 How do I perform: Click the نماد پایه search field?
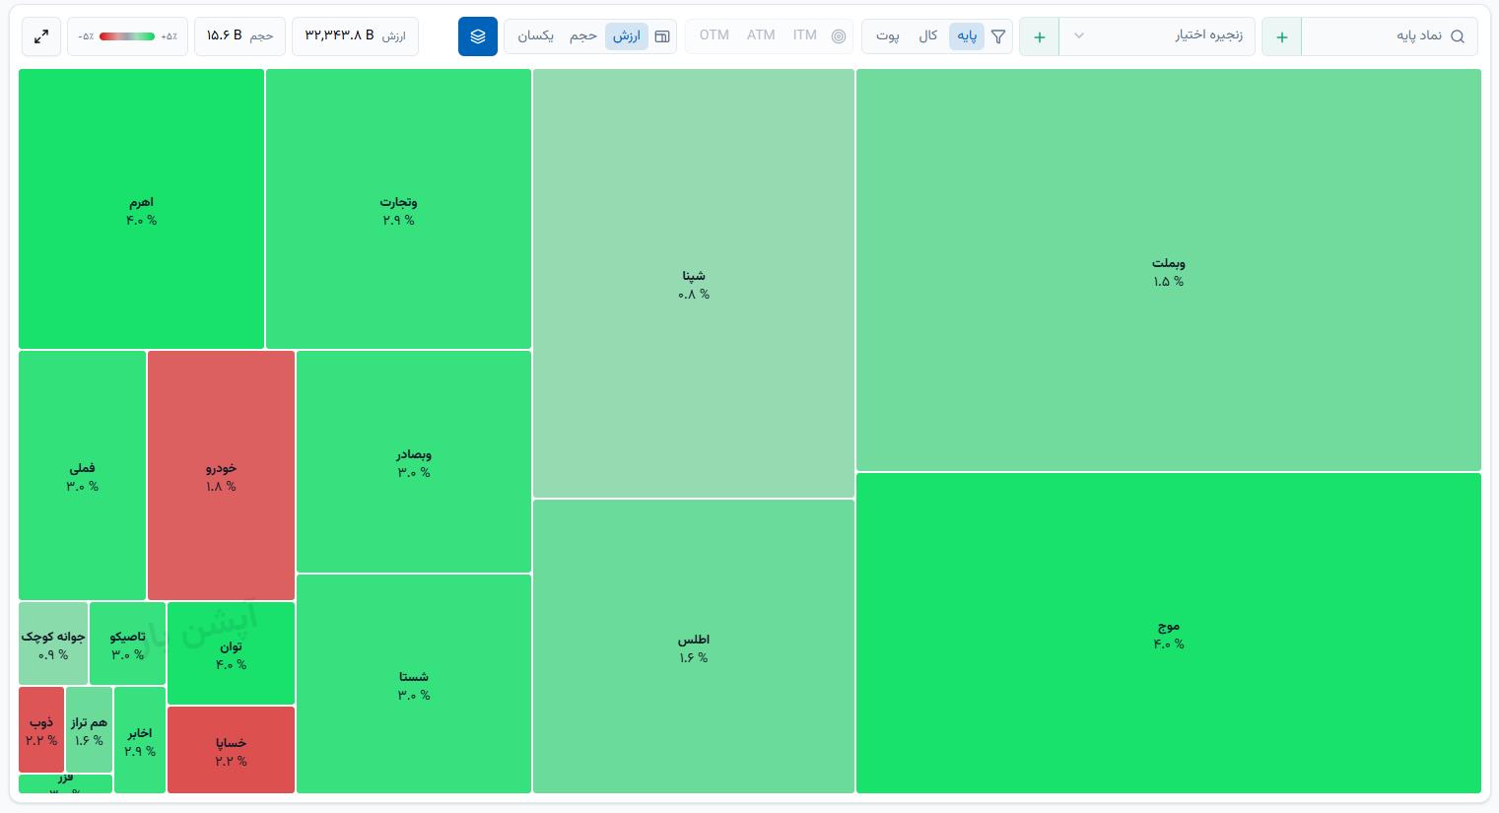[1390, 36]
